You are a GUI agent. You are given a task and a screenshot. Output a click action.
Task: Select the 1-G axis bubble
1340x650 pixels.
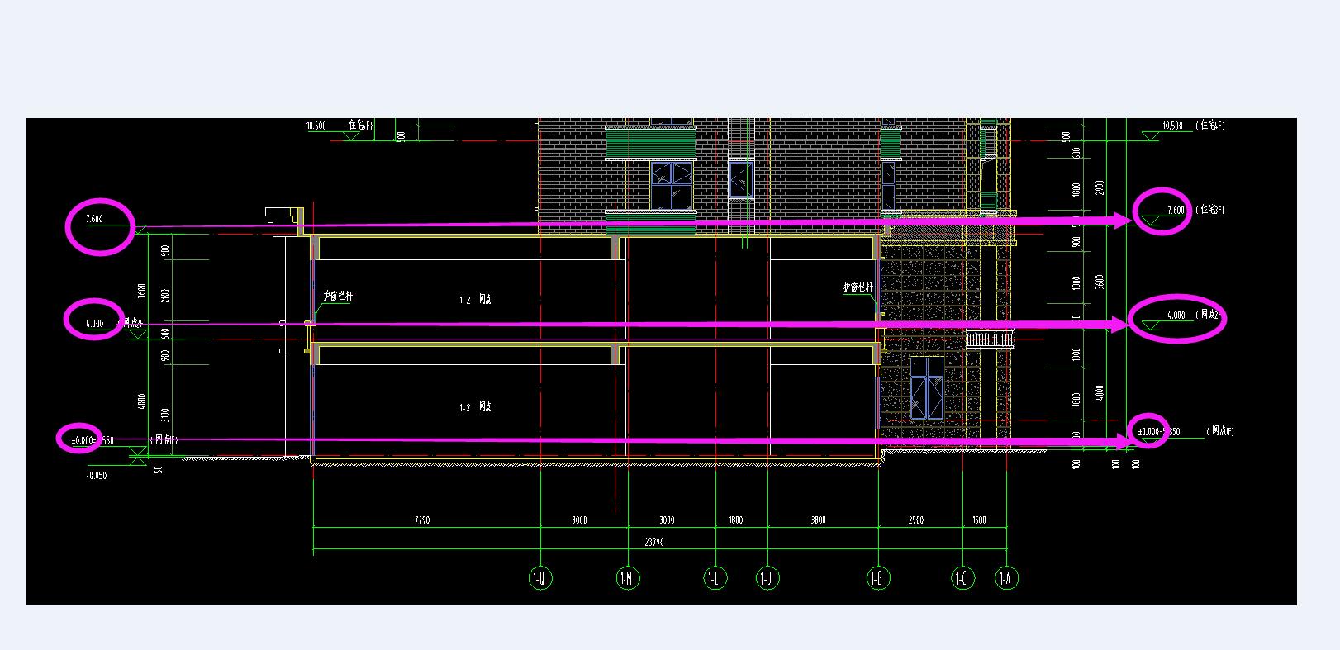coord(878,578)
